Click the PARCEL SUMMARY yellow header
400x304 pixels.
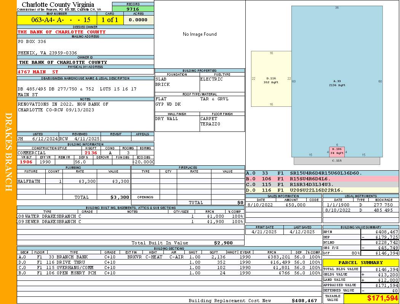coord(361,262)
